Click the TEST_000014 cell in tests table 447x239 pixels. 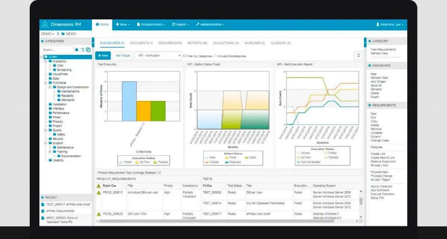click(212, 203)
